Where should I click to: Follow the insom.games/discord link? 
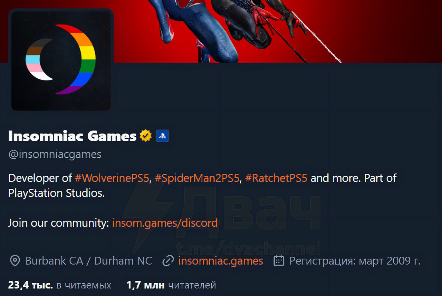point(165,223)
